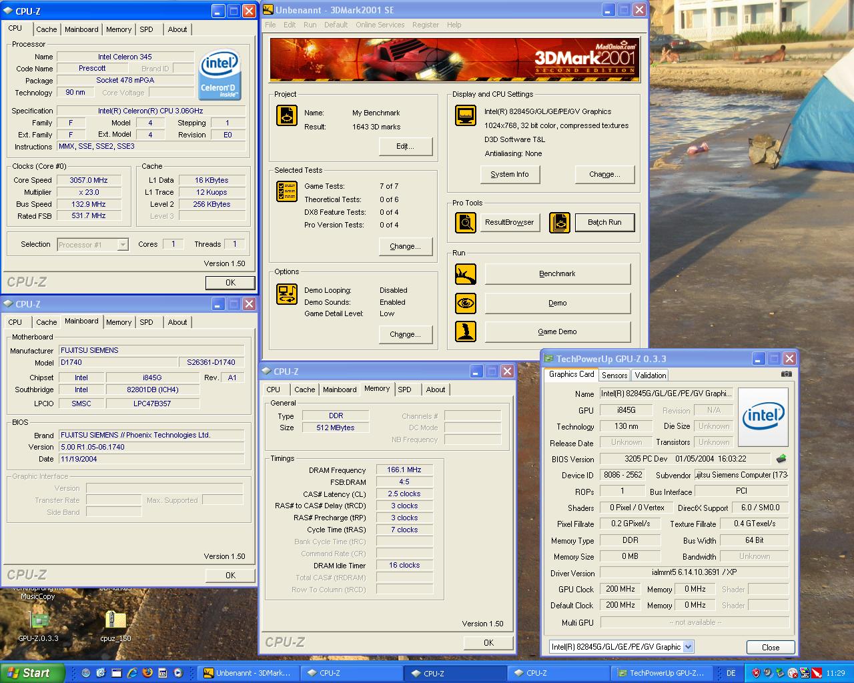Click the Driver Version field in GPU-Z

694,573
